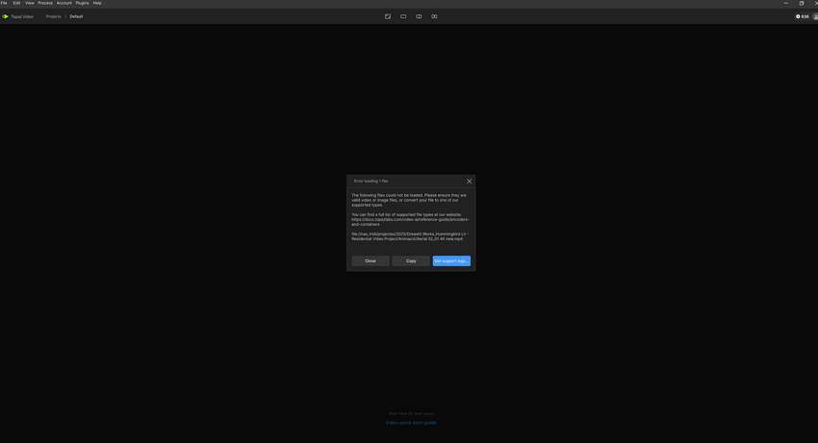Click the docs.topazlabs.com supported types URL
Screen dimensions: 818x443
[410, 222]
